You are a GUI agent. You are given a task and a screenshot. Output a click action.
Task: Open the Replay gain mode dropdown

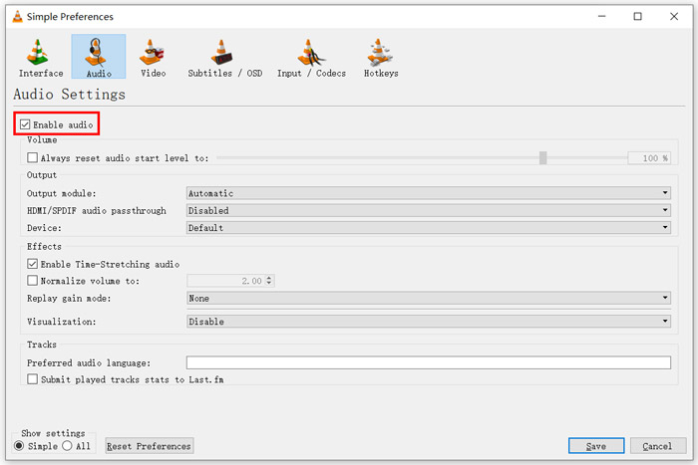pos(428,298)
